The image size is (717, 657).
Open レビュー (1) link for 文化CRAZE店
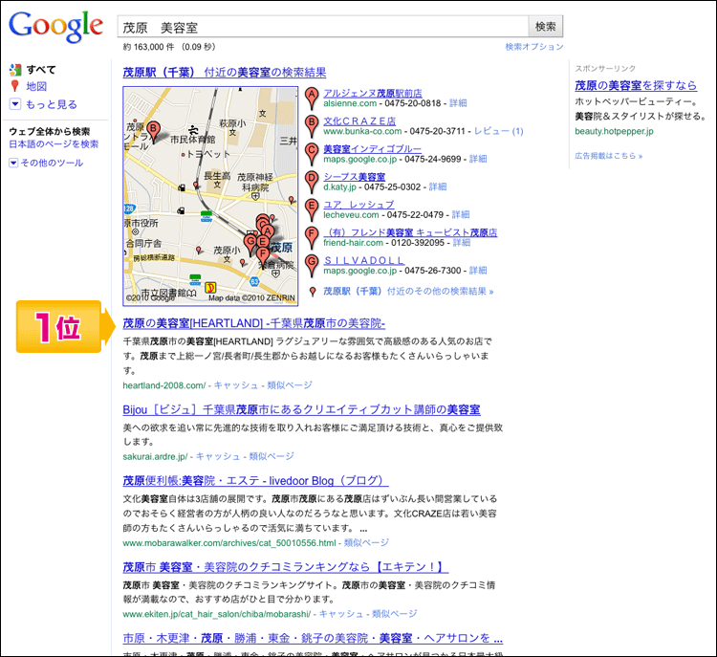[x=498, y=131]
